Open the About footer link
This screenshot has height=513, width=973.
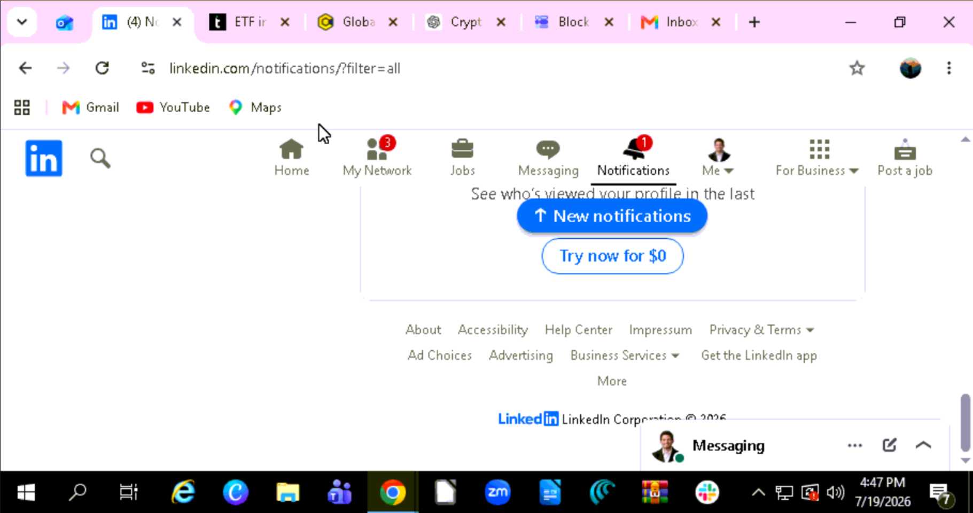coord(423,330)
